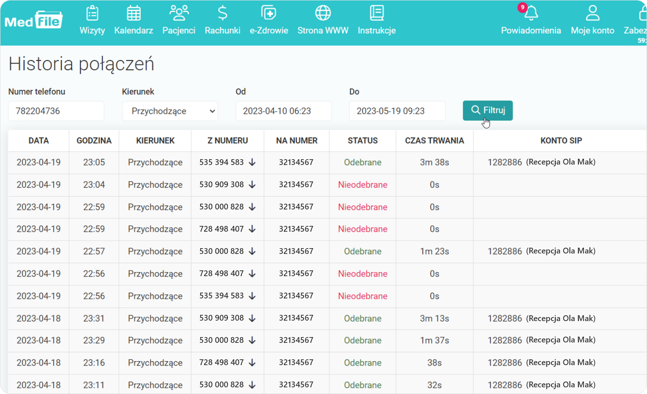The width and height of the screenshot is (647, 394).
Task: Click the red notification badge 9
Action: point(522,7)
